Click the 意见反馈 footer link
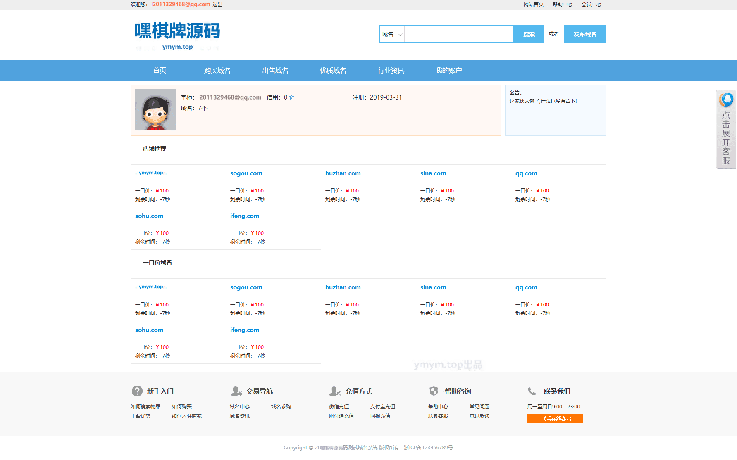Image resolution: width=737 pixels, height=460 pixels. 479,416
